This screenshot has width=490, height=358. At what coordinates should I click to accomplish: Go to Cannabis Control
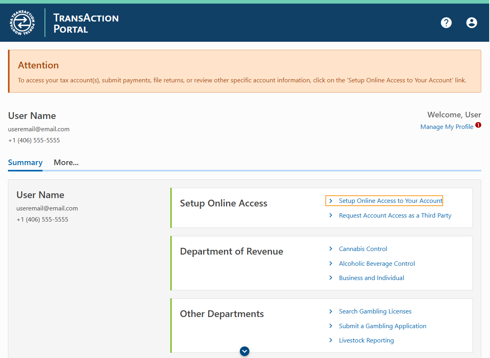(363, 249)
